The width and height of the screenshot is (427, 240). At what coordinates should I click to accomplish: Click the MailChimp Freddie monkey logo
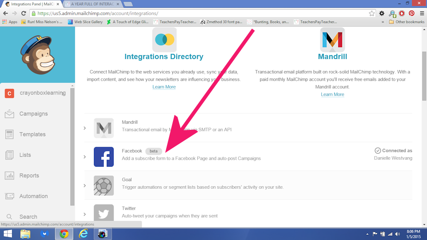tap(38, 55)
